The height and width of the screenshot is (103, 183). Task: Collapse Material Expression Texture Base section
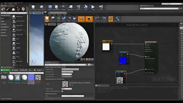pyautogui.click(x=45, y=79)
